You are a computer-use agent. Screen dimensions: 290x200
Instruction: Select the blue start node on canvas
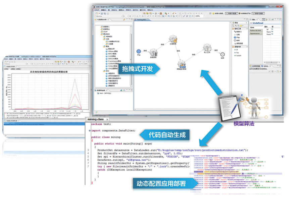(139, 51)
